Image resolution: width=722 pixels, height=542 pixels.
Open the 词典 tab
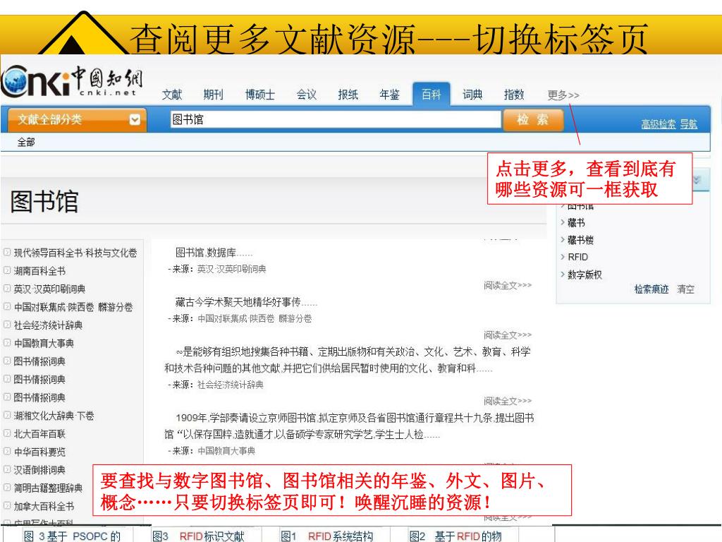coord(472,95)
